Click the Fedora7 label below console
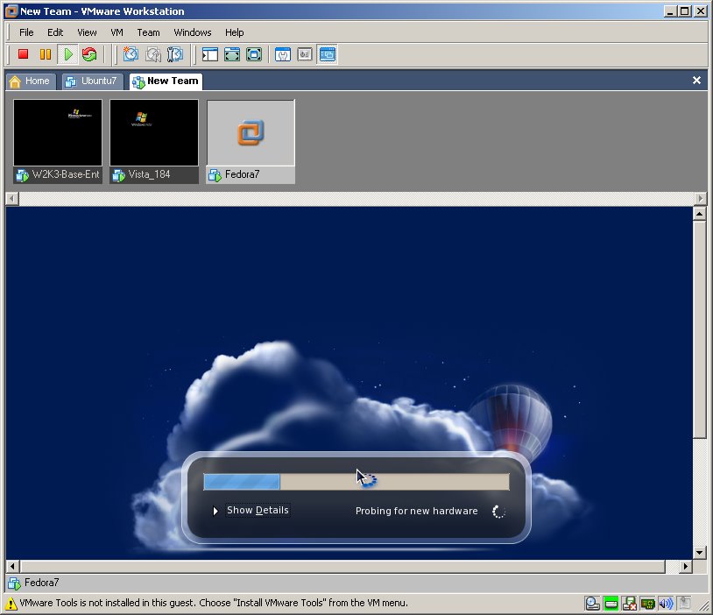Screen dimensions: 713x615 tap(41, 583)
